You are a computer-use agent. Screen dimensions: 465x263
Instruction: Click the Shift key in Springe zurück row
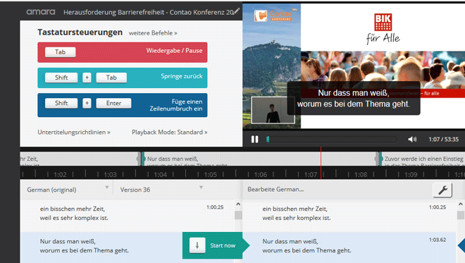(61, 78)
